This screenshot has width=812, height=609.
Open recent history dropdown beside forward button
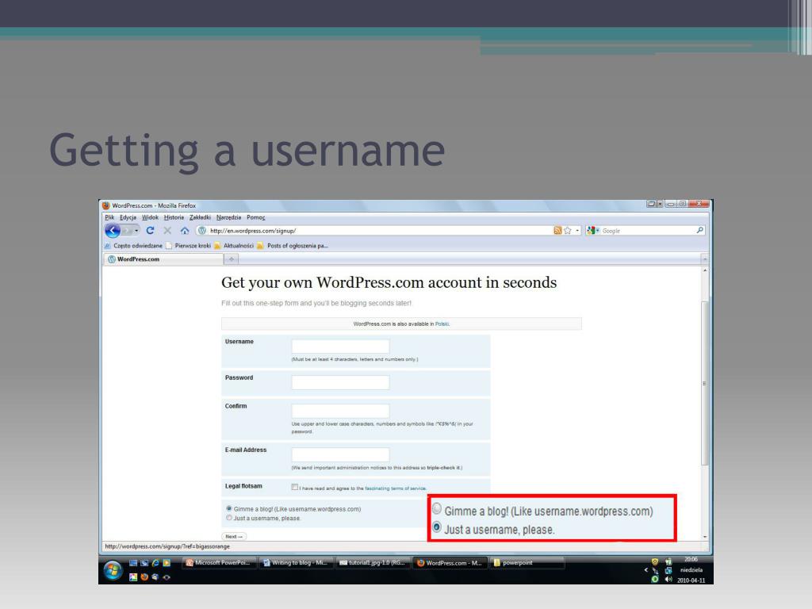coord(136,231)
